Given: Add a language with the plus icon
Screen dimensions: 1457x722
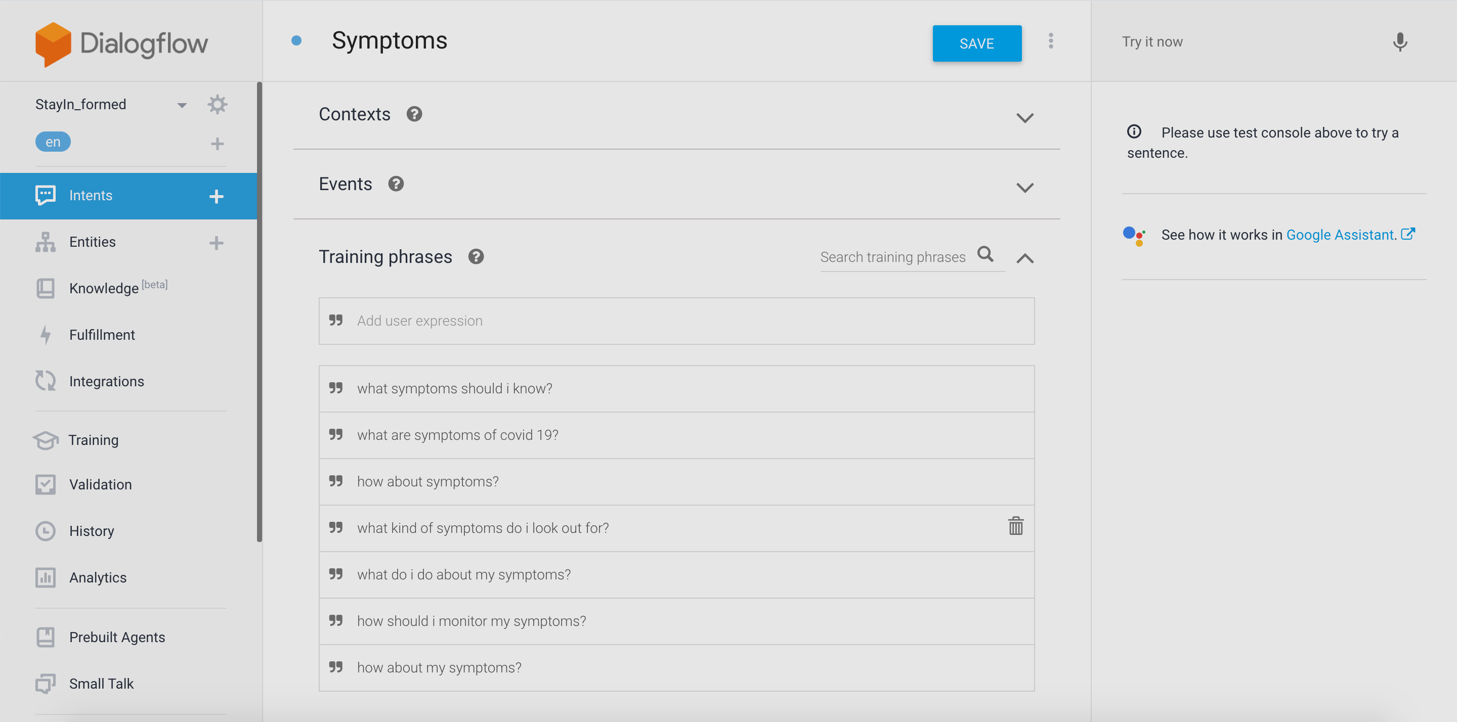Looking at the screenshot, I should (x=217, y=144).
